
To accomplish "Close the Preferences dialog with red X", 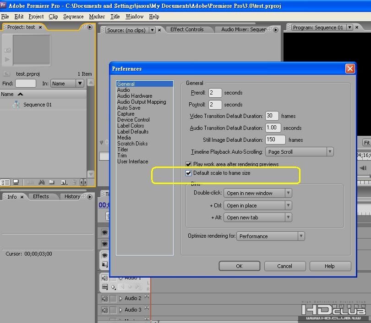I will 350,69.
